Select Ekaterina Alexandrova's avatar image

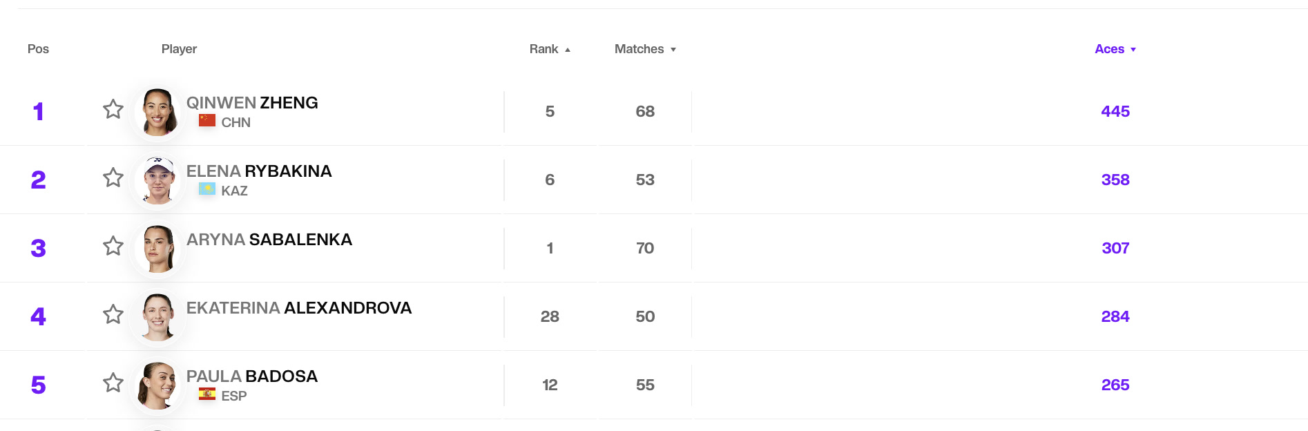point(158,316)
